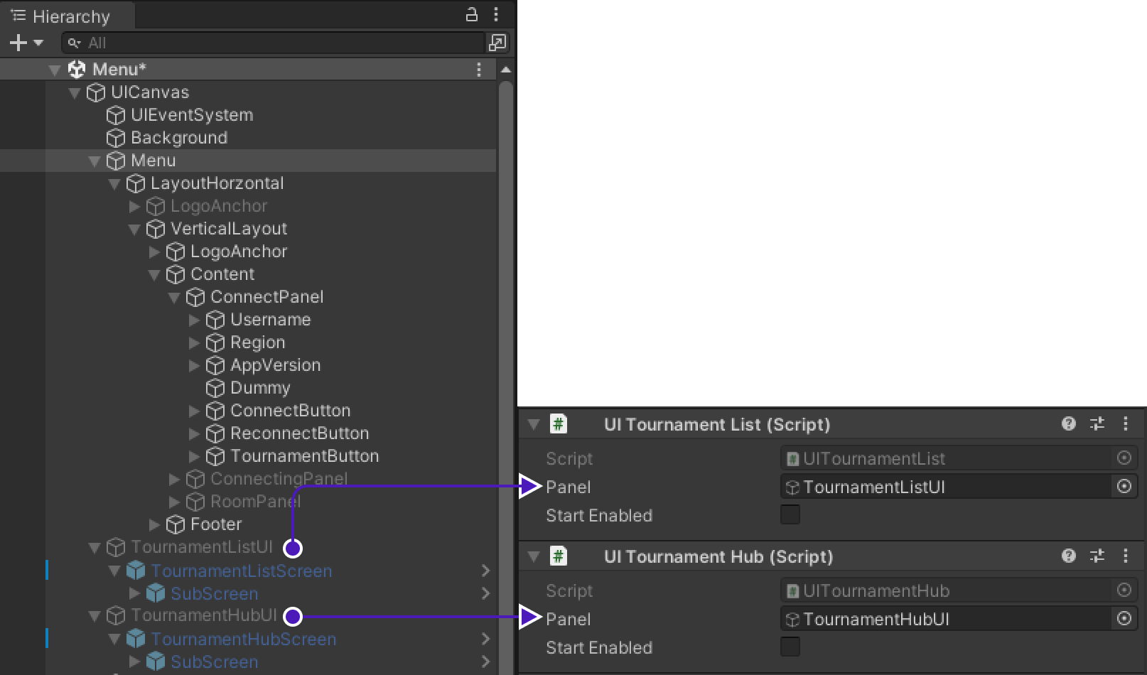Image resolution: width=1147 pixels, height=675 pixels.
Task: Collapse the UI Tournament List component
Action: [534, 425]
